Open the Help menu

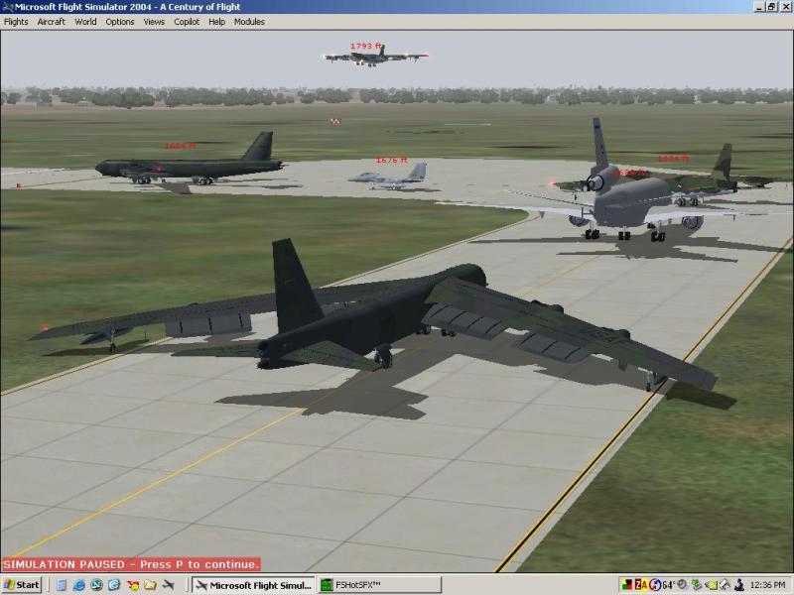tap(216, 22)
